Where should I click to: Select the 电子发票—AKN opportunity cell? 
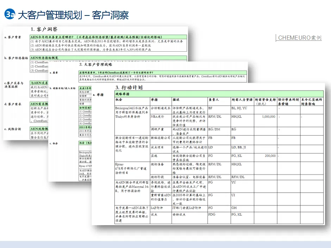(x=132, y=215)
